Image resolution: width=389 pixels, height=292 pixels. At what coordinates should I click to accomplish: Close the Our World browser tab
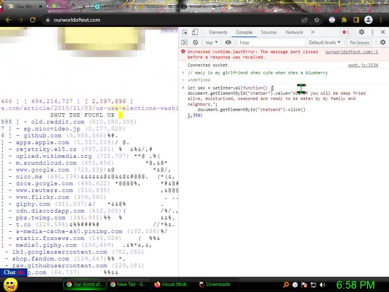point(41,6)
